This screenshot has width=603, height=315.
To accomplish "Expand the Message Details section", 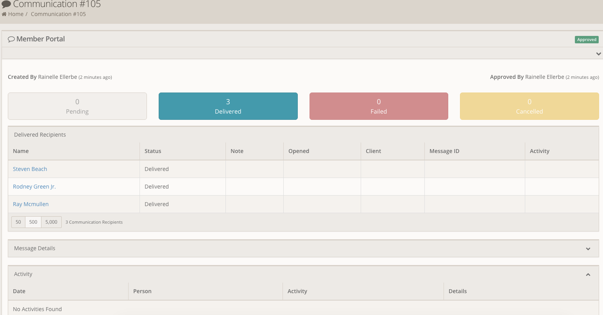I will [x=588, y=248].
